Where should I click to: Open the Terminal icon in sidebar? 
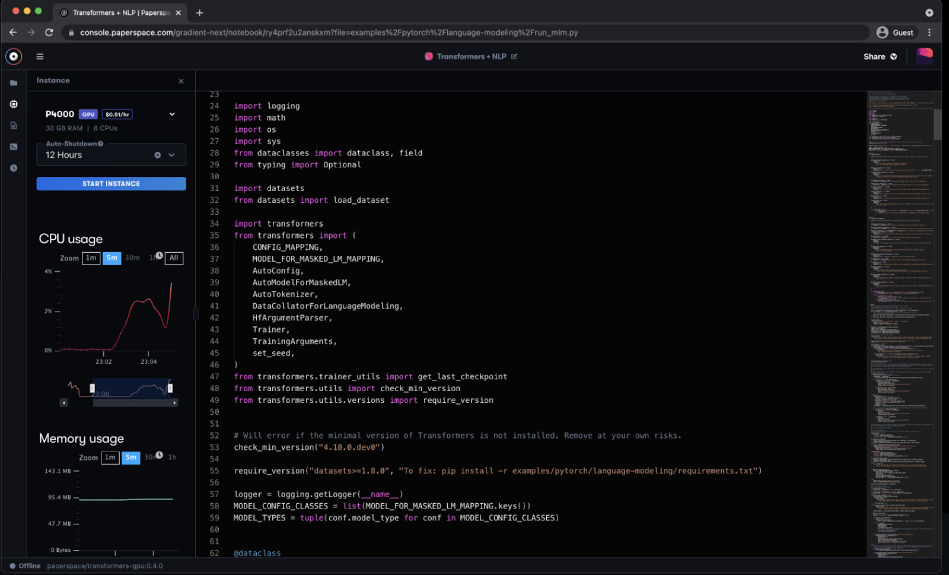pyautogui.click(x=14, y=147)
